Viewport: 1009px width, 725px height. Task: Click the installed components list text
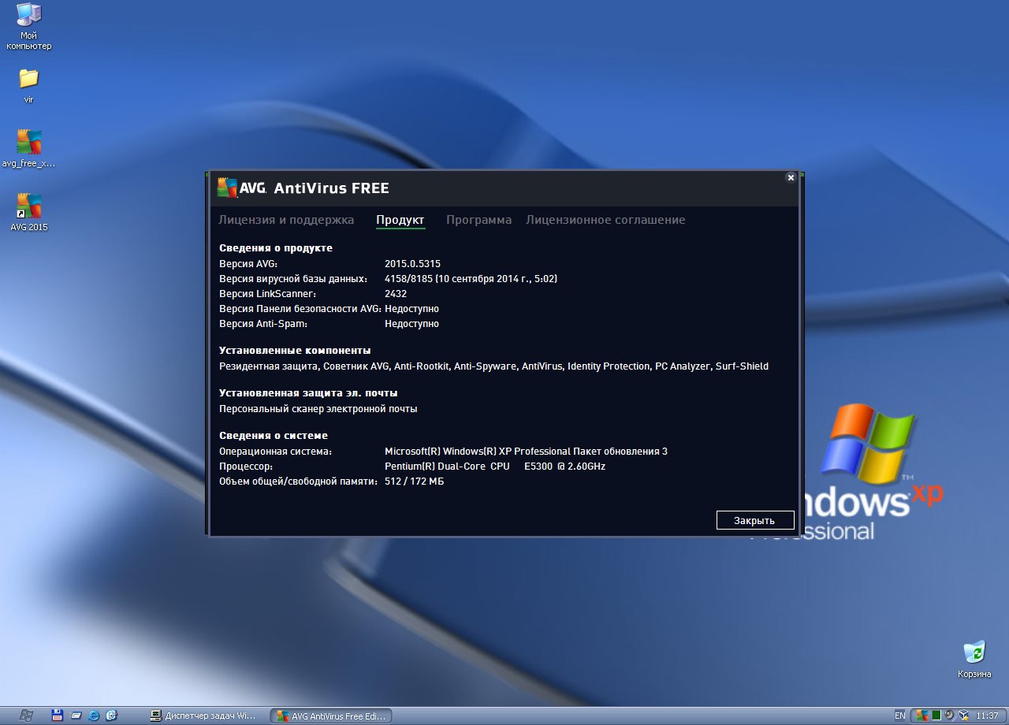(x=493, y=366)
